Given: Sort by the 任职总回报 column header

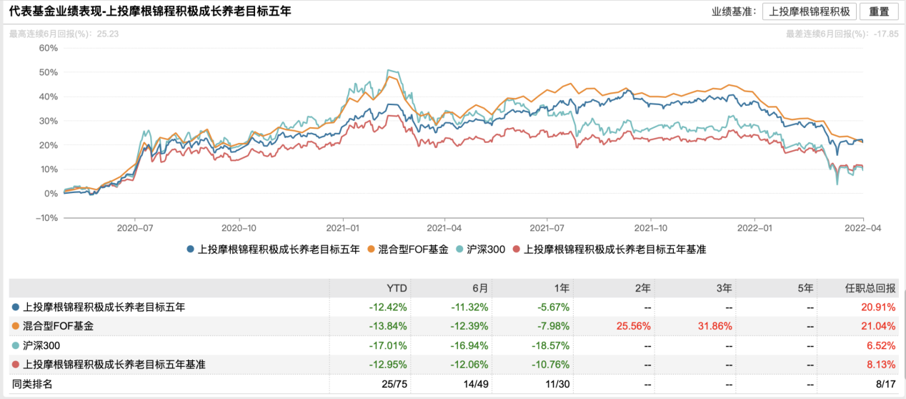Looking at the screenshot, I should 870,289.
